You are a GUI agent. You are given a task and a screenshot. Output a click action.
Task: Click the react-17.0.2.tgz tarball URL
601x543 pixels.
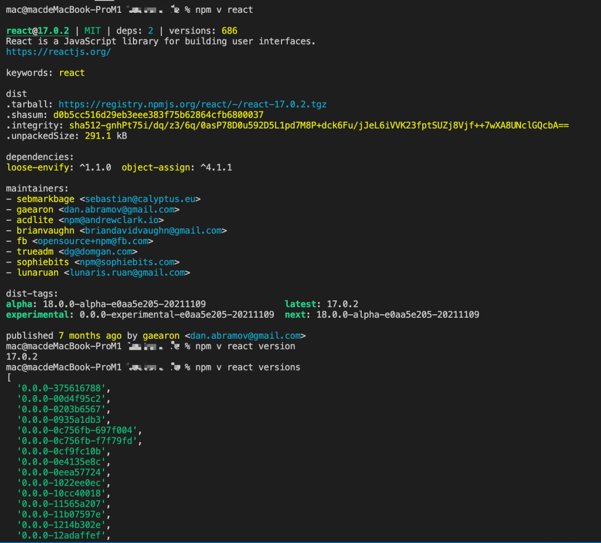(193, 104)
